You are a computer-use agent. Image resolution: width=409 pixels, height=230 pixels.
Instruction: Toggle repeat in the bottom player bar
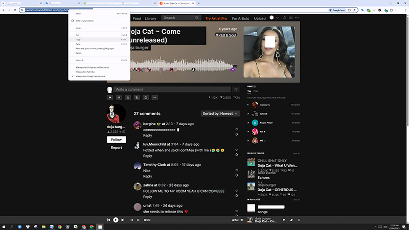pyautogui.click(x=139, y=220)
